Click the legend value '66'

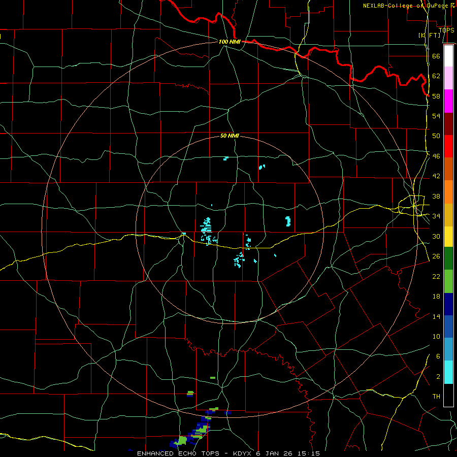[x=436, y=56]
